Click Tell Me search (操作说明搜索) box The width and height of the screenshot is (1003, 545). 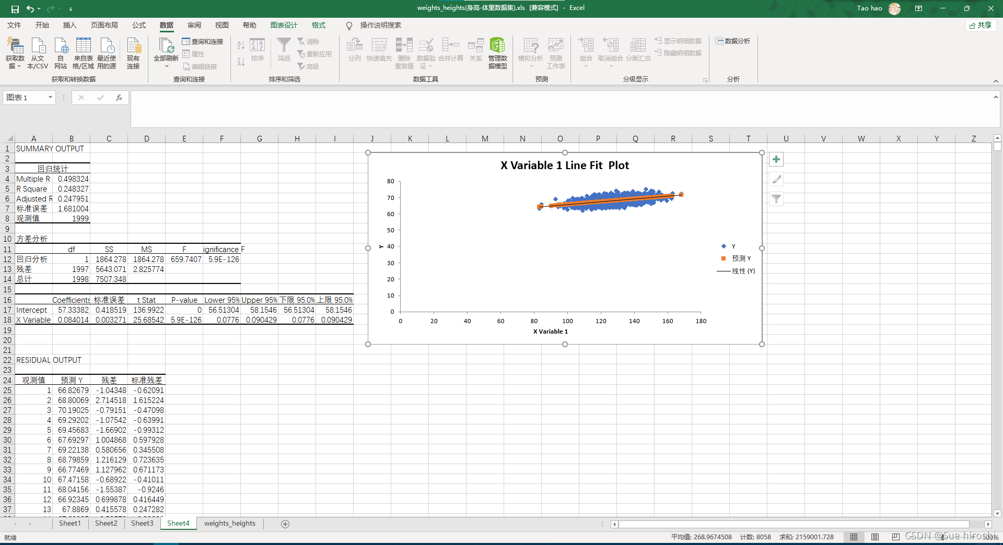[x=380, y=25]
